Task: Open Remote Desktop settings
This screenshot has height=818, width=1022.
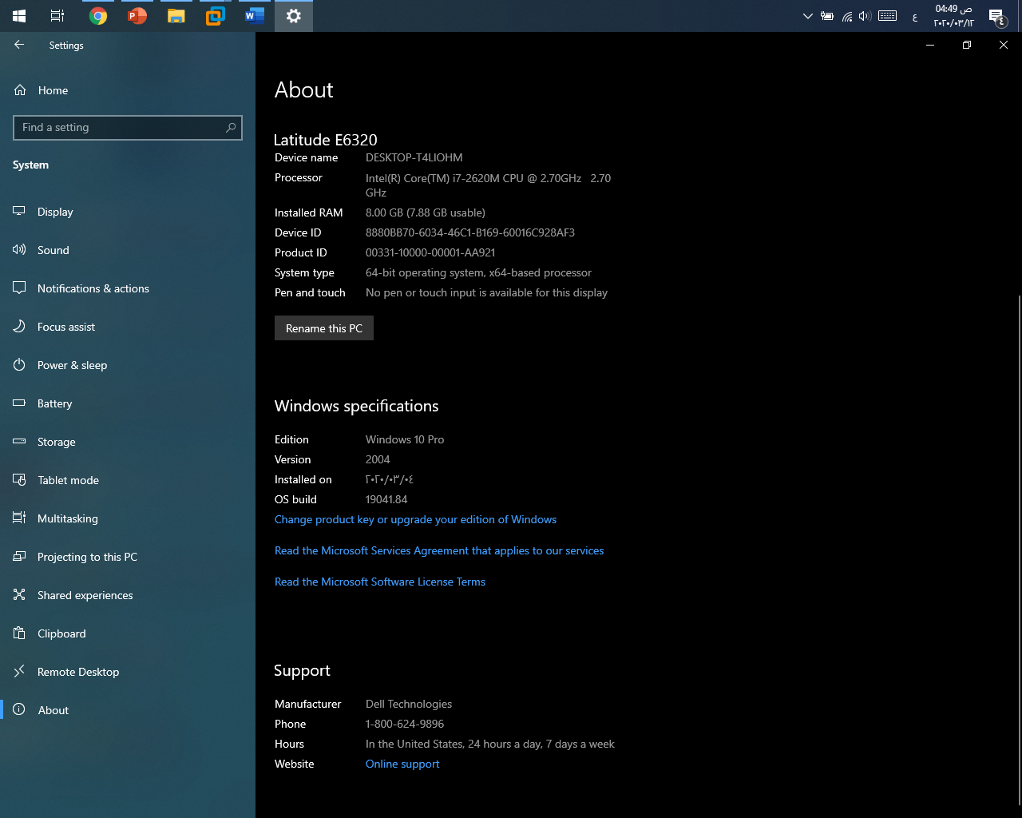Action: point(128,672)
